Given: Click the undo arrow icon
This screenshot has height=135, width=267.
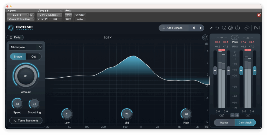Looking at the screenshot, I should click(x=217, y=28).
